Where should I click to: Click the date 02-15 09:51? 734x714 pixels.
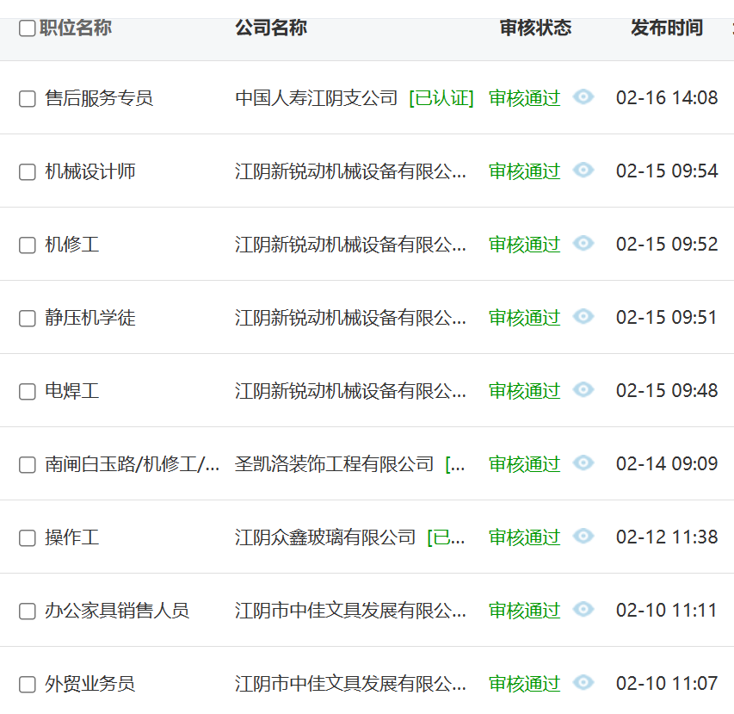[x=667, y=317]
